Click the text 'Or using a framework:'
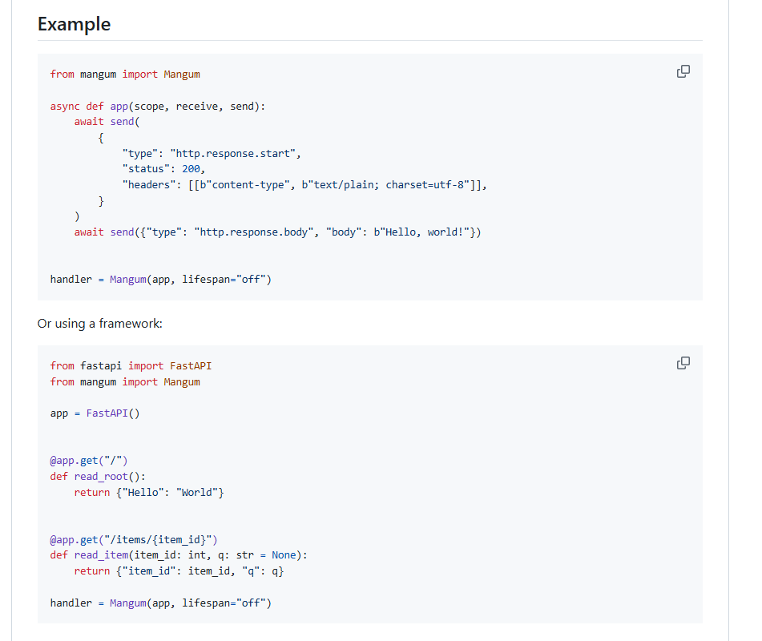Viewport: 762px width, 641px height. (x=100, y=324)
